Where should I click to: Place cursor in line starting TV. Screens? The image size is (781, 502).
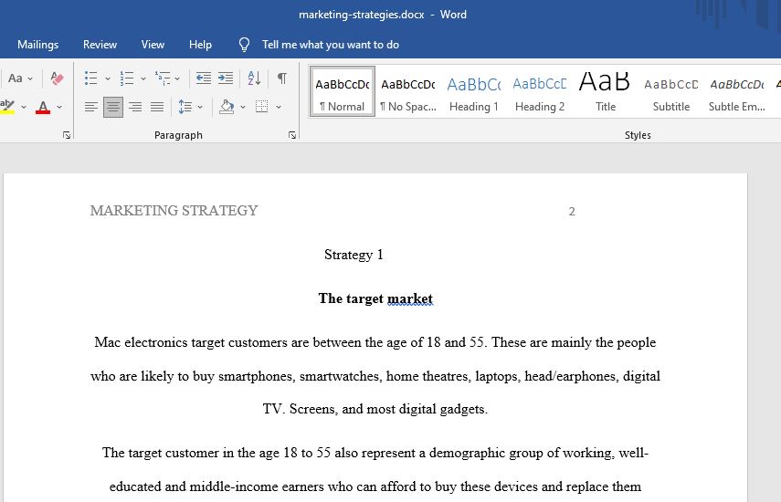coord(375,409)
